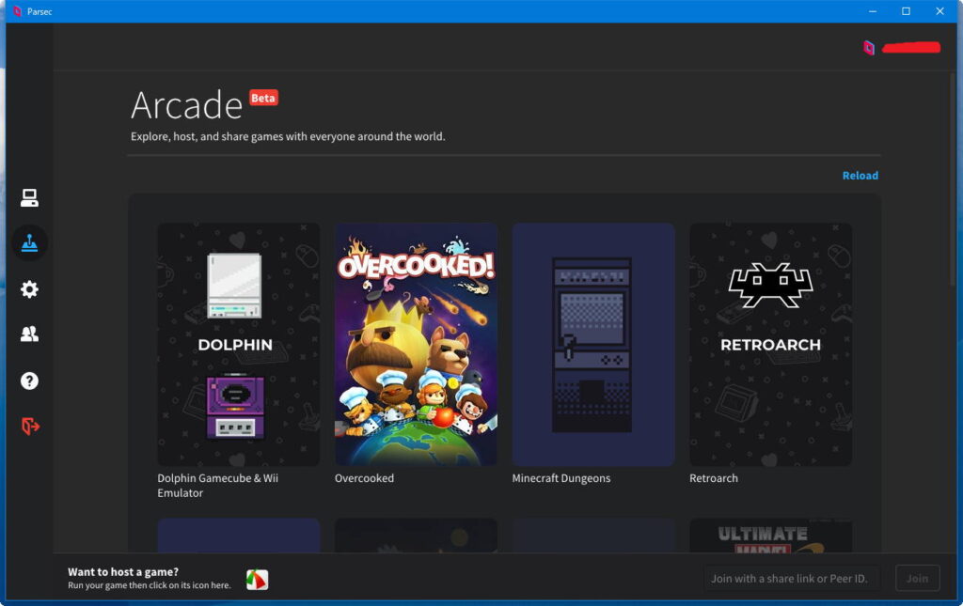Click the Parsec account logo icon
Image resolution: width=963 pixels, height=606 pixels.
(868, 47)
